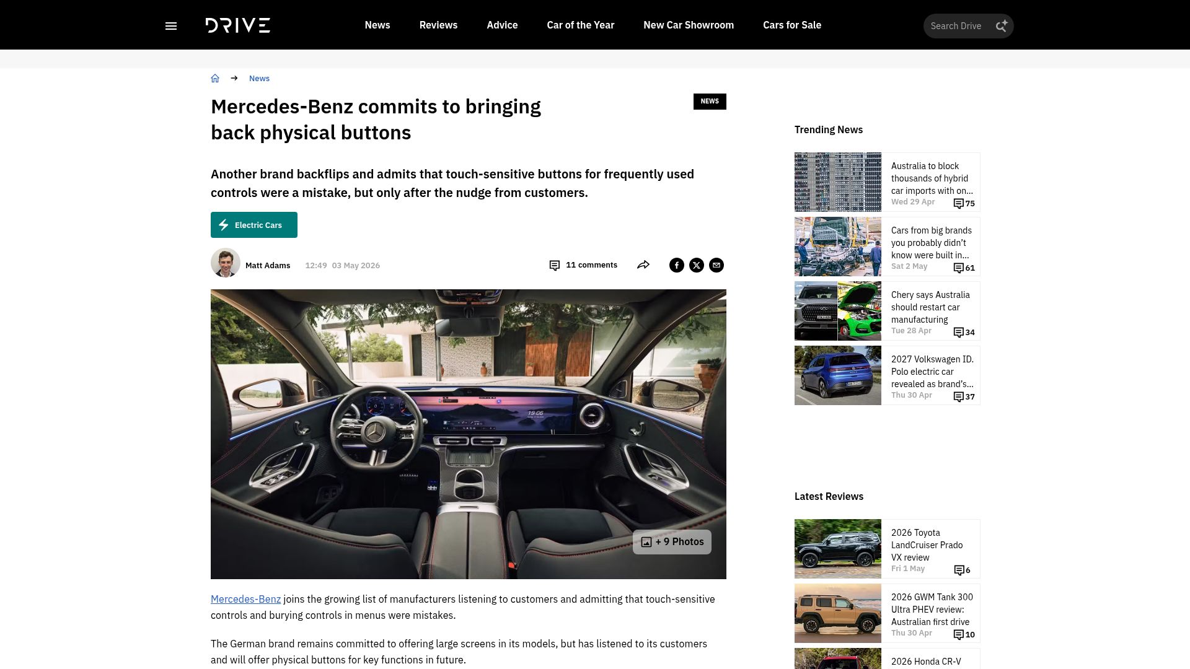Follow the Mercedes-Benz text link
Screen dimensions: 1190x669
pyautogui.click(x=245, y=599)
